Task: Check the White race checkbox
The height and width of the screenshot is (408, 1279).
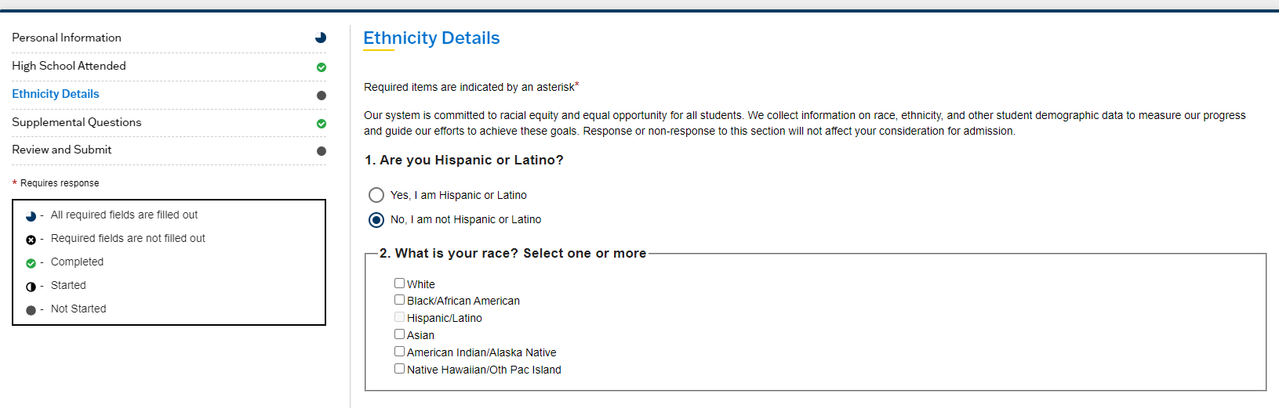Action: tap(400, 283)
